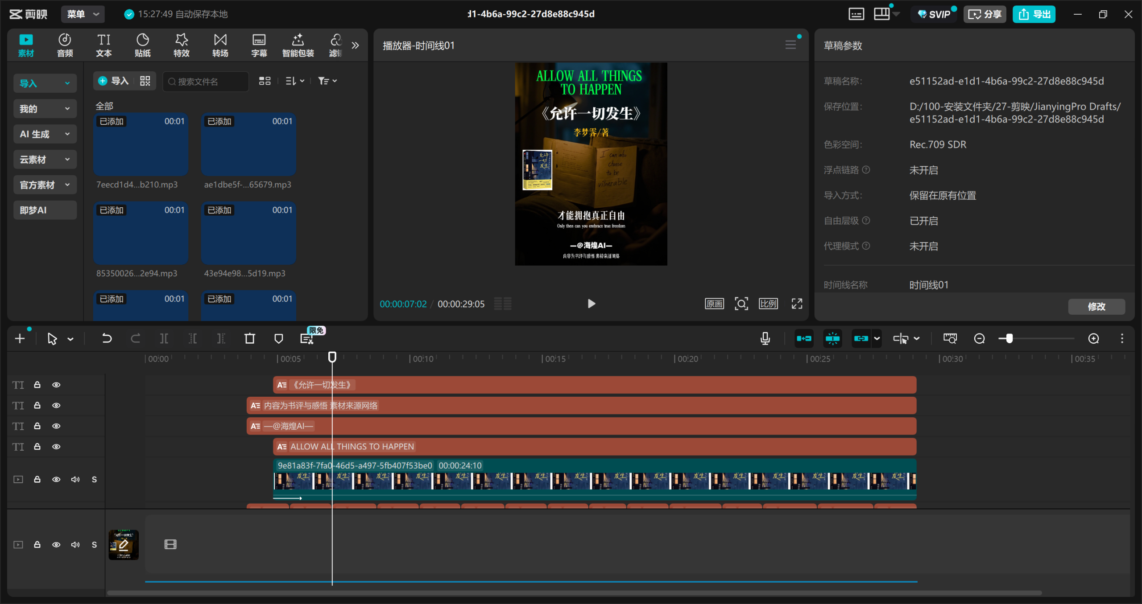Click the 导出 export button

coord(1034,14)
